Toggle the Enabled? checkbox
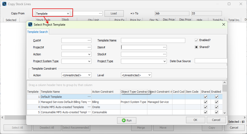The image size is (247, 134). coord(196,40)
